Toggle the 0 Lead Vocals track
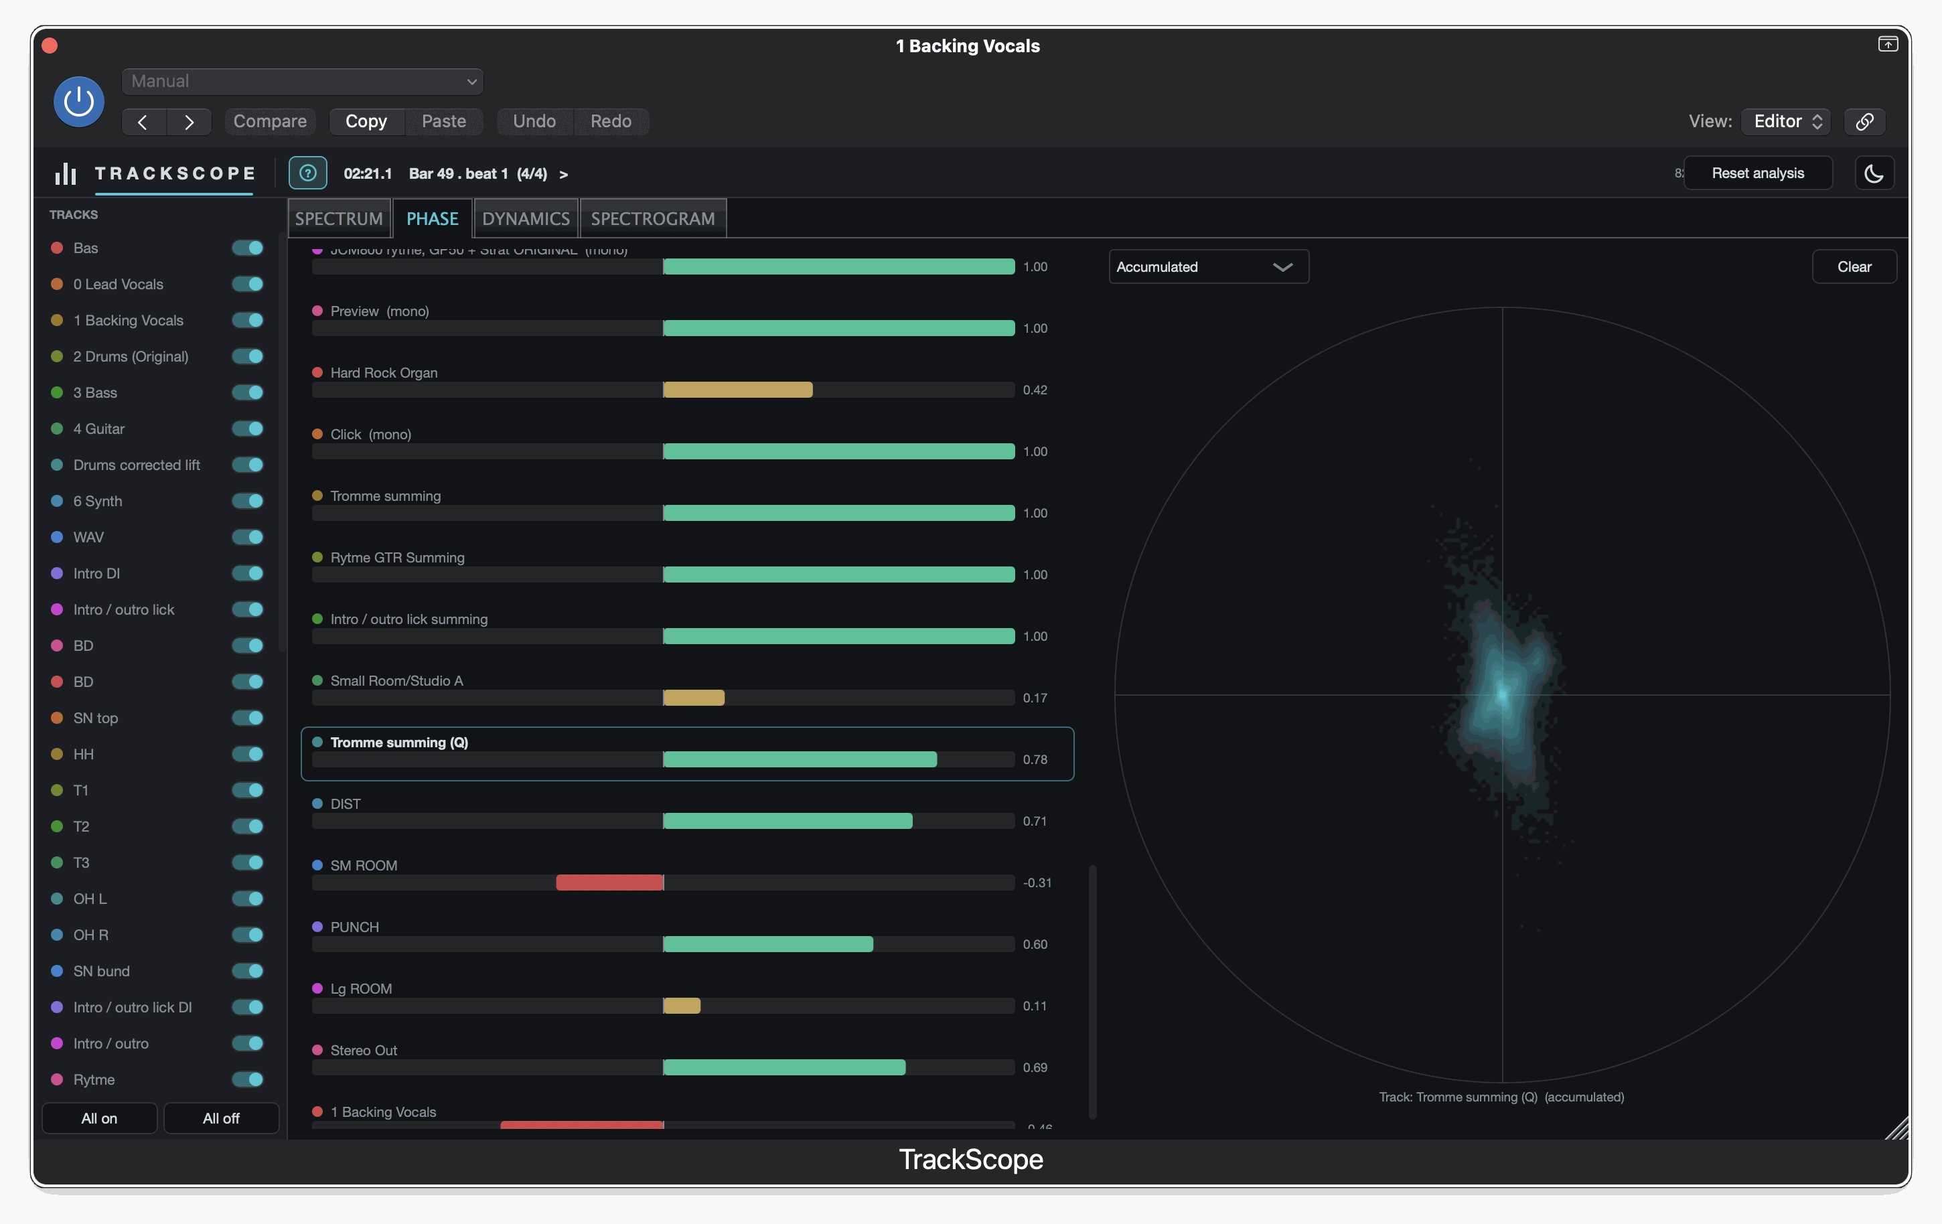This screenshot has height=1224, width=1942. point(248,284)
